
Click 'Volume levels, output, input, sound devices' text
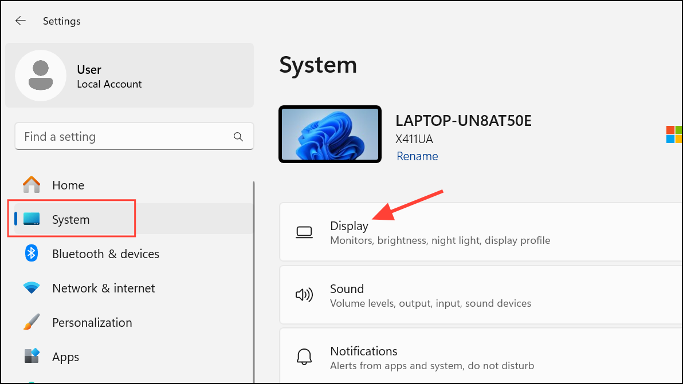point(430,303)
